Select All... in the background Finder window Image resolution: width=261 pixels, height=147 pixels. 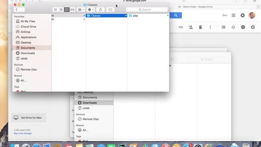(x=85, y=130)
